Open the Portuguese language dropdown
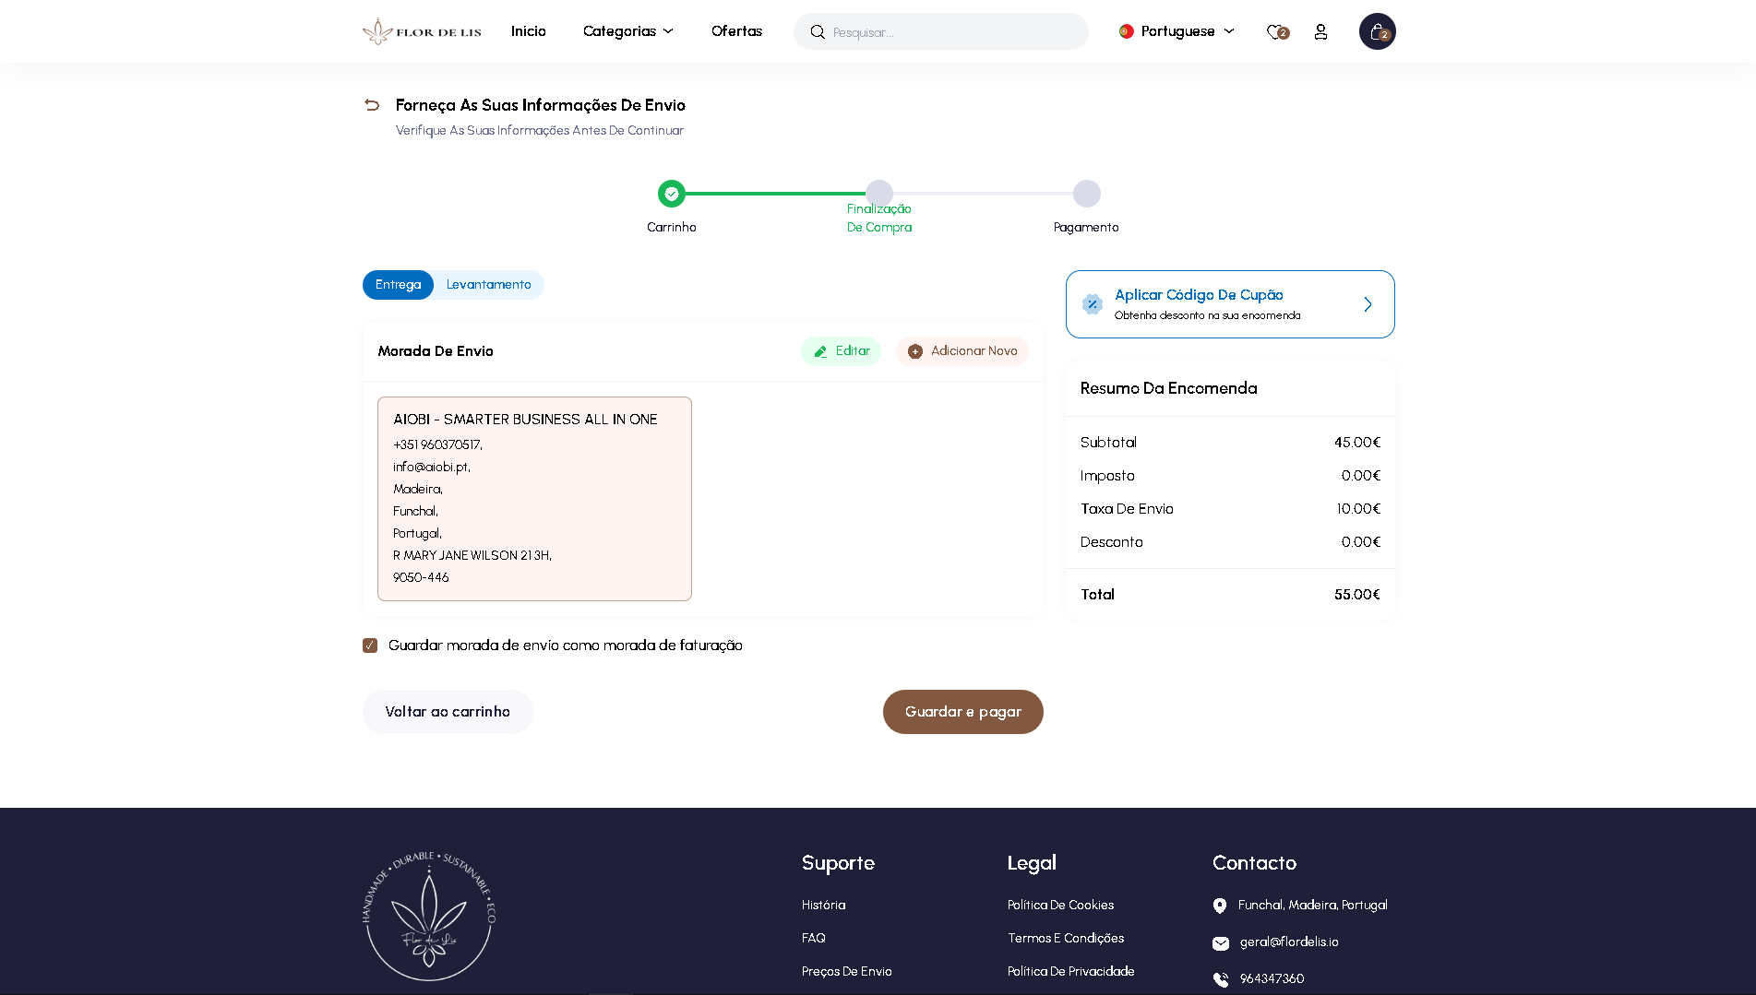The height and width of the screenshot is (995, 1756). click(x=1176, y=31)
